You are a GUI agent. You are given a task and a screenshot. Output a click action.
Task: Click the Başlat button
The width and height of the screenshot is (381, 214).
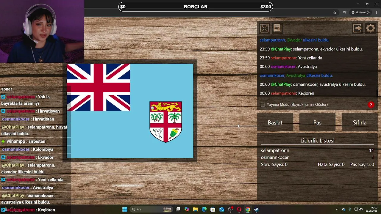click(275, 122)
